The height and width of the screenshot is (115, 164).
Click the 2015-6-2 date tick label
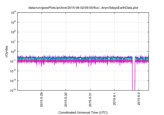point(139,99)
